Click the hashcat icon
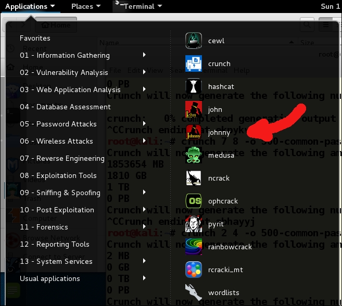This screenshot has width=342, height=306. pos(194,86)
